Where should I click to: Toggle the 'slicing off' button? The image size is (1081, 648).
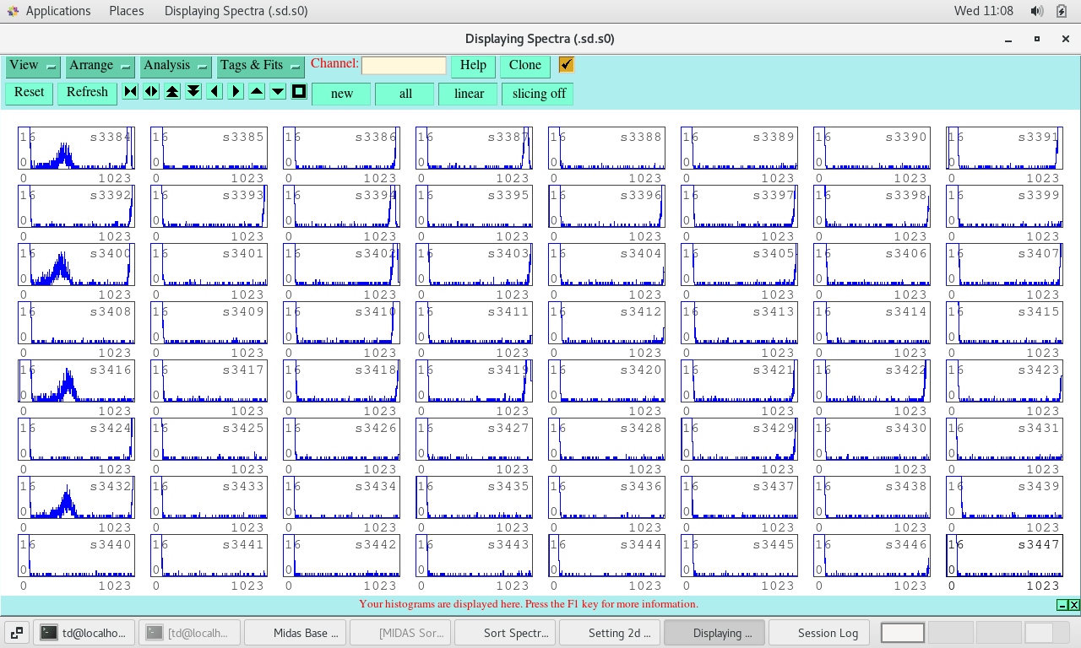[x=538, y=94]
